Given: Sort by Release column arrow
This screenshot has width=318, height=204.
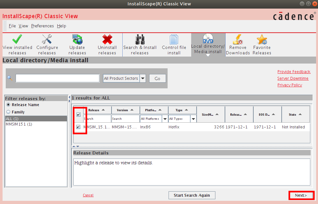Looking at the screenshot, I should 103,110.
